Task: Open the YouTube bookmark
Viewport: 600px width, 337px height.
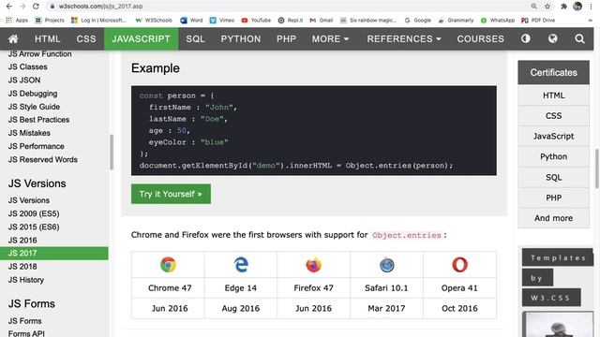Action: tap(256, 21)
